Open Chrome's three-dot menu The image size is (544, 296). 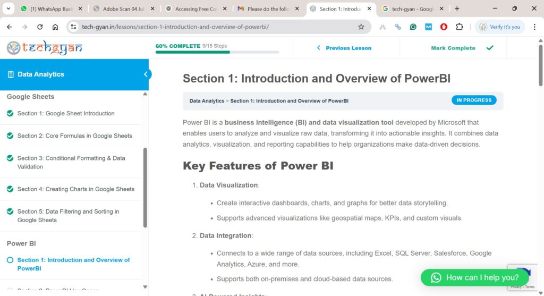pos(534,27)
